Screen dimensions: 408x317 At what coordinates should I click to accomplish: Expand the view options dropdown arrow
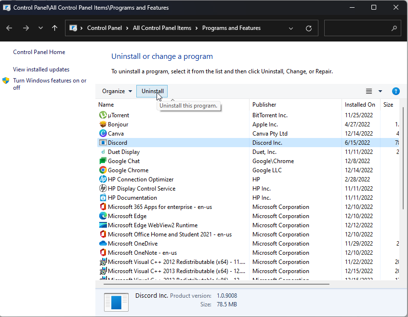click(x=380, y=91)
